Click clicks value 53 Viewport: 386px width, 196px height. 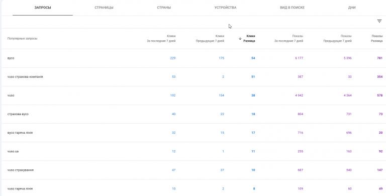coord(174,77)
